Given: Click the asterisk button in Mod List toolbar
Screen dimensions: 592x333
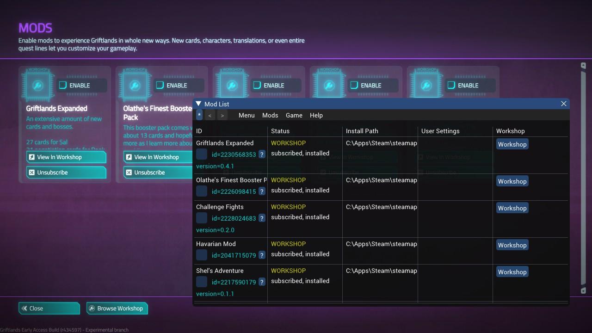Looking at the screenshot, I should [x=199, y=115].
